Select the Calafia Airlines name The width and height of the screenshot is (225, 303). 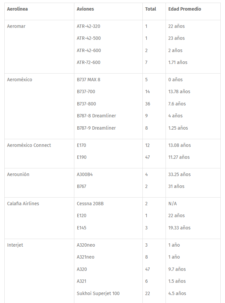(x=23, y=204)
